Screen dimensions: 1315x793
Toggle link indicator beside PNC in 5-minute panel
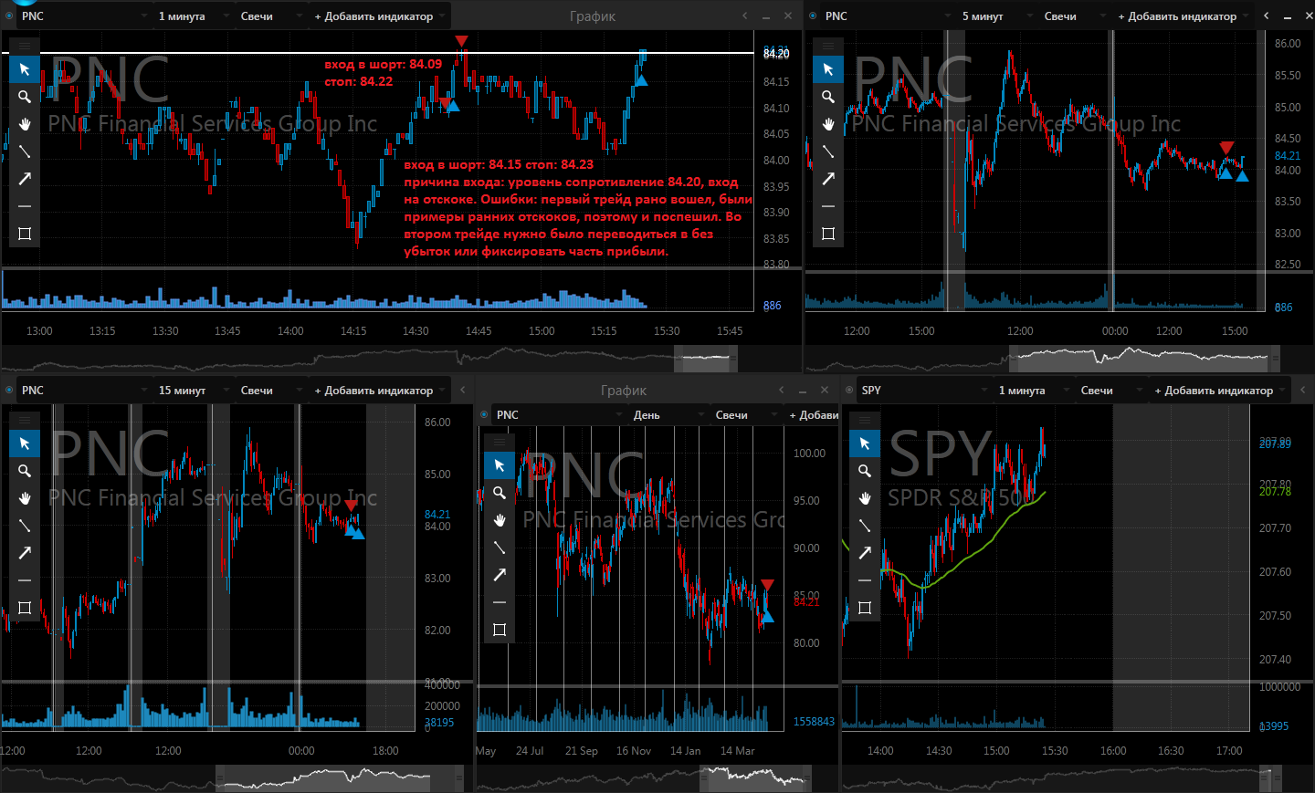click(x=813, y=16)
